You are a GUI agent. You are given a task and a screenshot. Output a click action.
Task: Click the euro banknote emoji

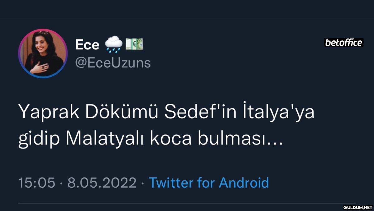coord(134,44)
